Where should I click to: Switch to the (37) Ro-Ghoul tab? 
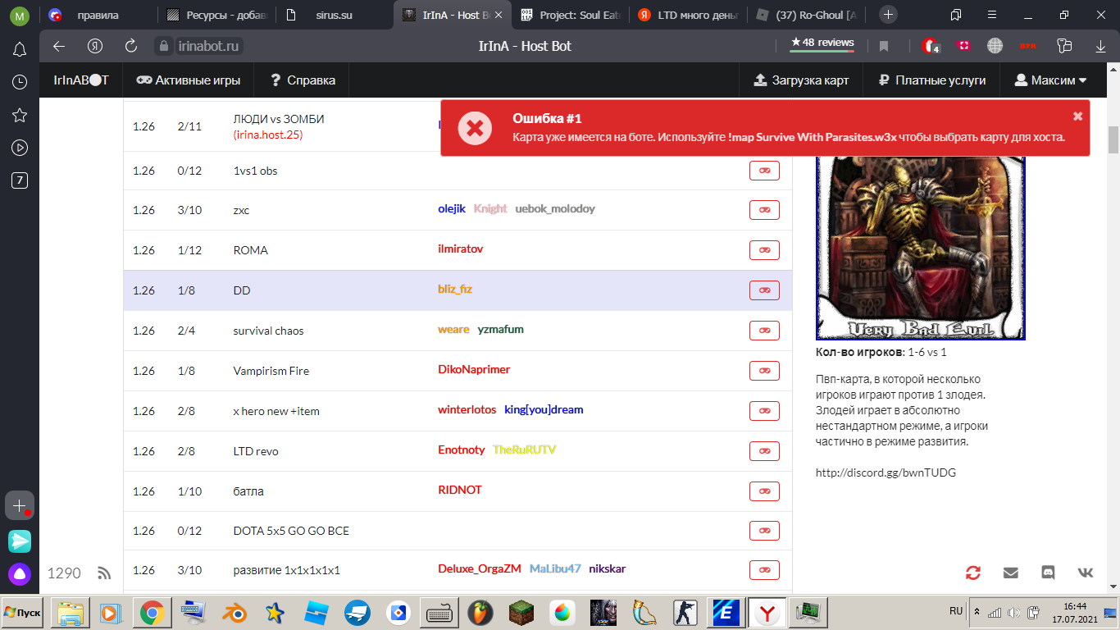pyautogui.click(x=807, y=15)
